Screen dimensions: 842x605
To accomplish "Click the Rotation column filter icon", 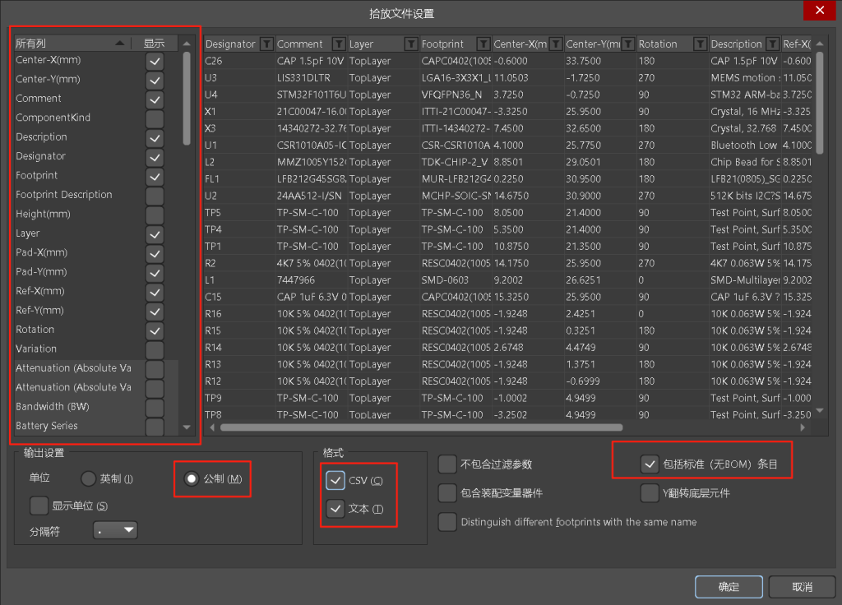I will [700, 44].
